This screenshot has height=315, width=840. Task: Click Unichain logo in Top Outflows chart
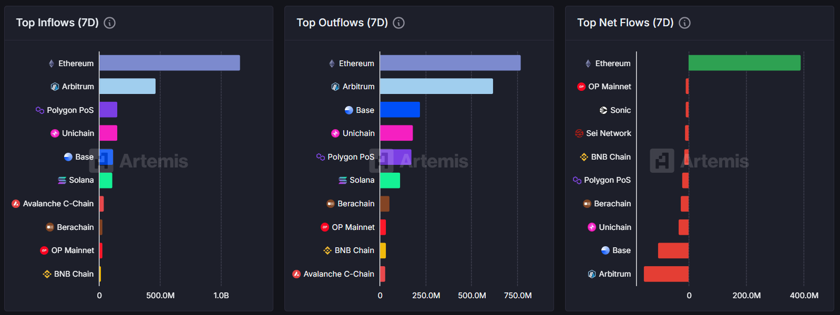(335, 133)
